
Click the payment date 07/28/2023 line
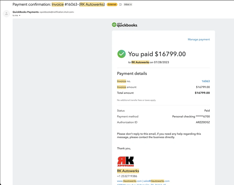click(x=149, y=62)
